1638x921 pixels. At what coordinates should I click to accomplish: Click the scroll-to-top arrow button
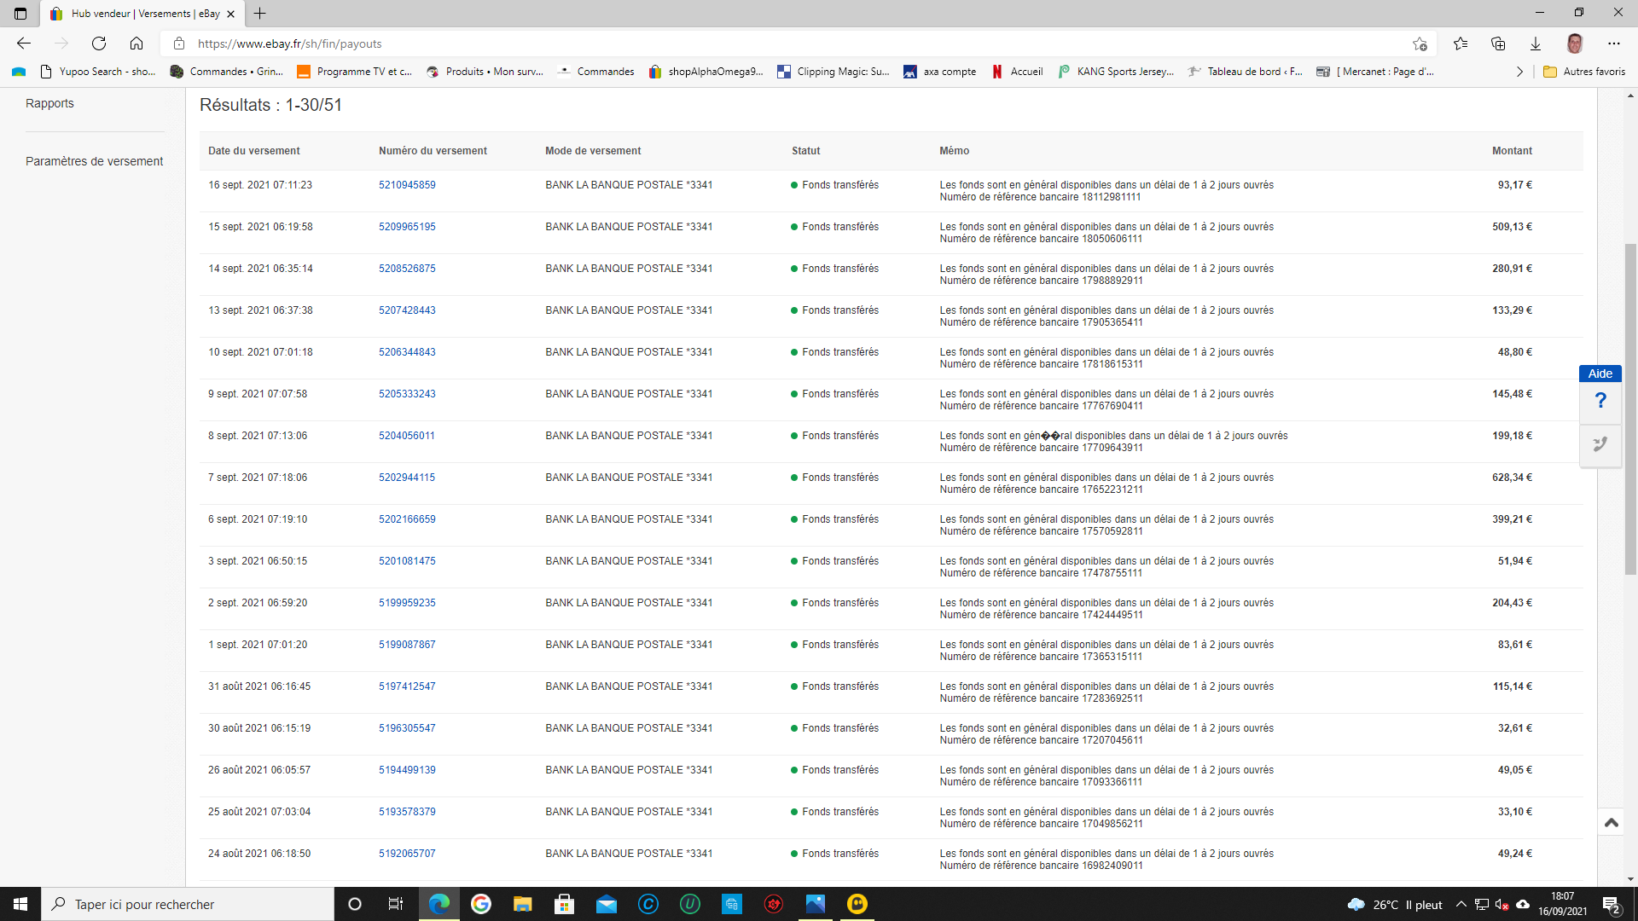click(x=1611, y=822)
